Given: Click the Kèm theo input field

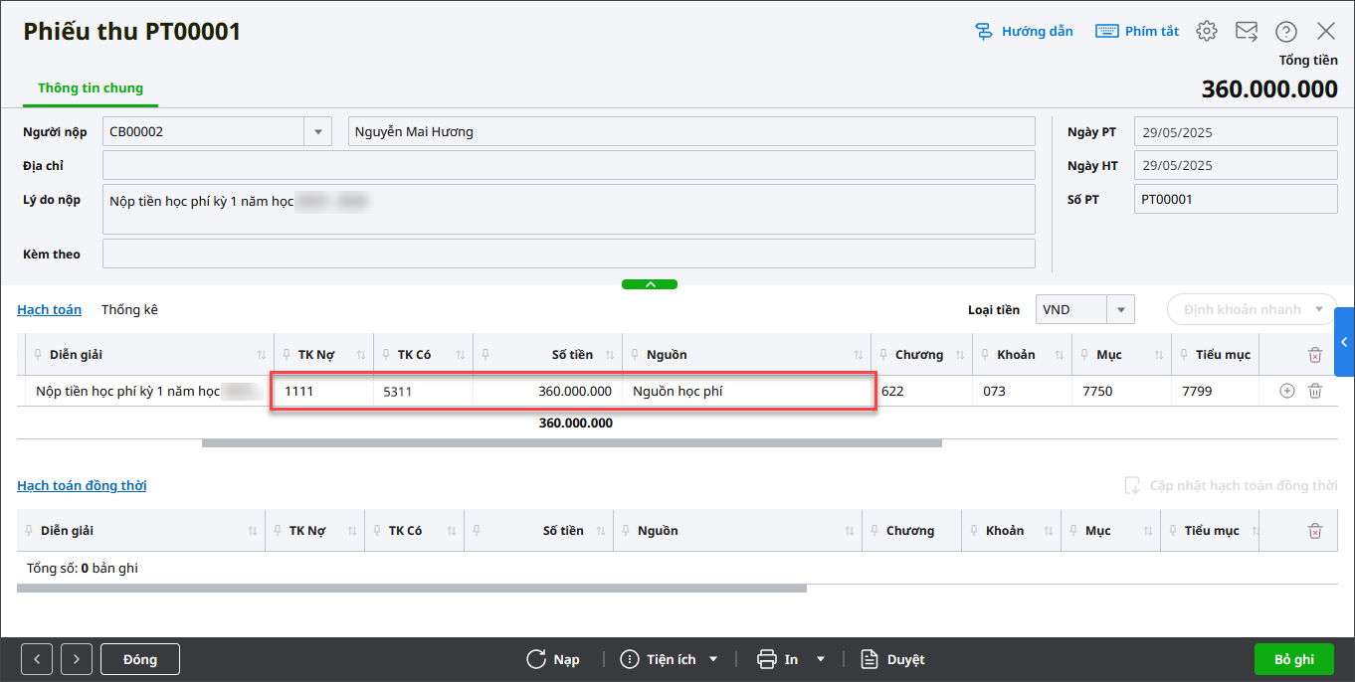Looking at the screenshot, I should tap(568, 254).
